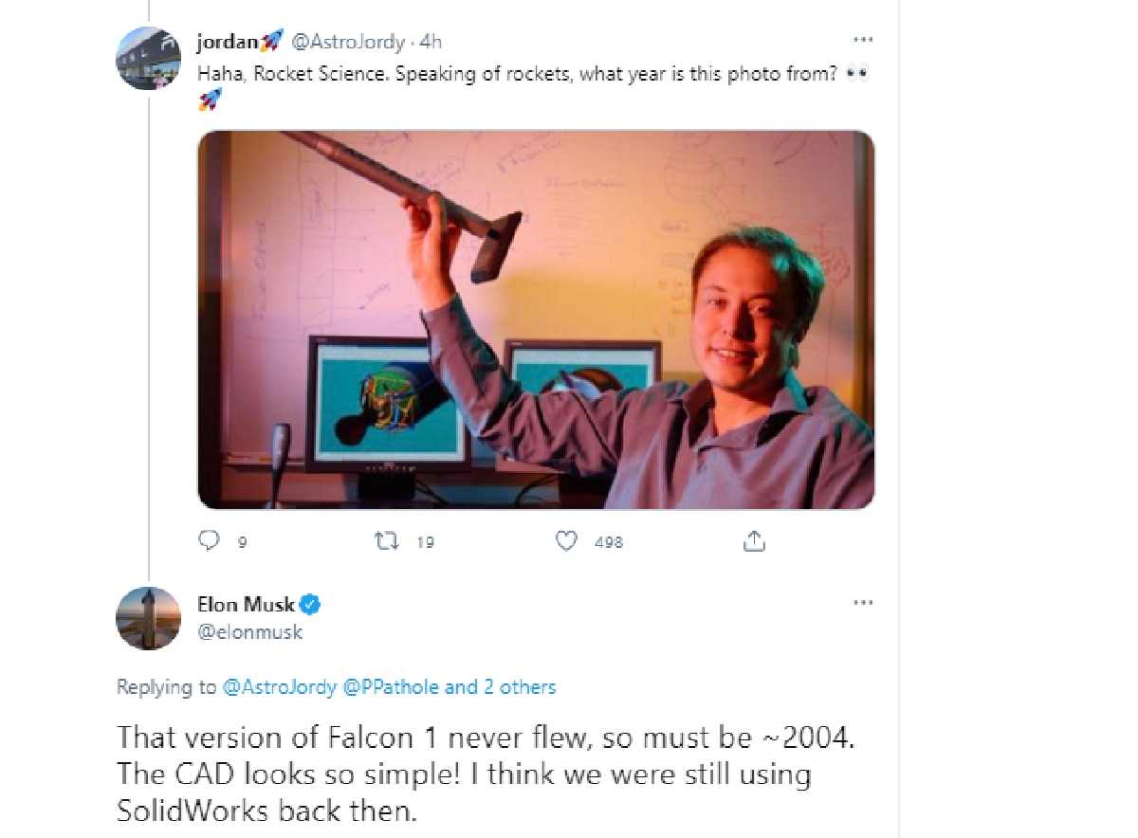Click the retweet icon under jordan's tweet
The height and width of the screenshot is (838, 1138).
pos(386,541)
